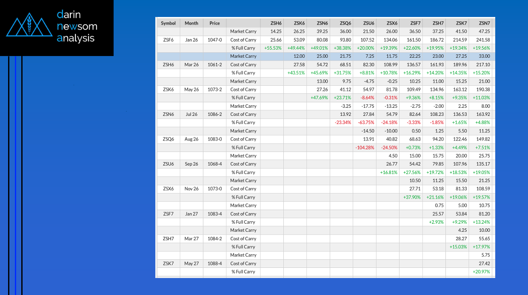Select the ZSF6 symbol row cell
This screenshot has height=295, width=528.
[168, 40]
